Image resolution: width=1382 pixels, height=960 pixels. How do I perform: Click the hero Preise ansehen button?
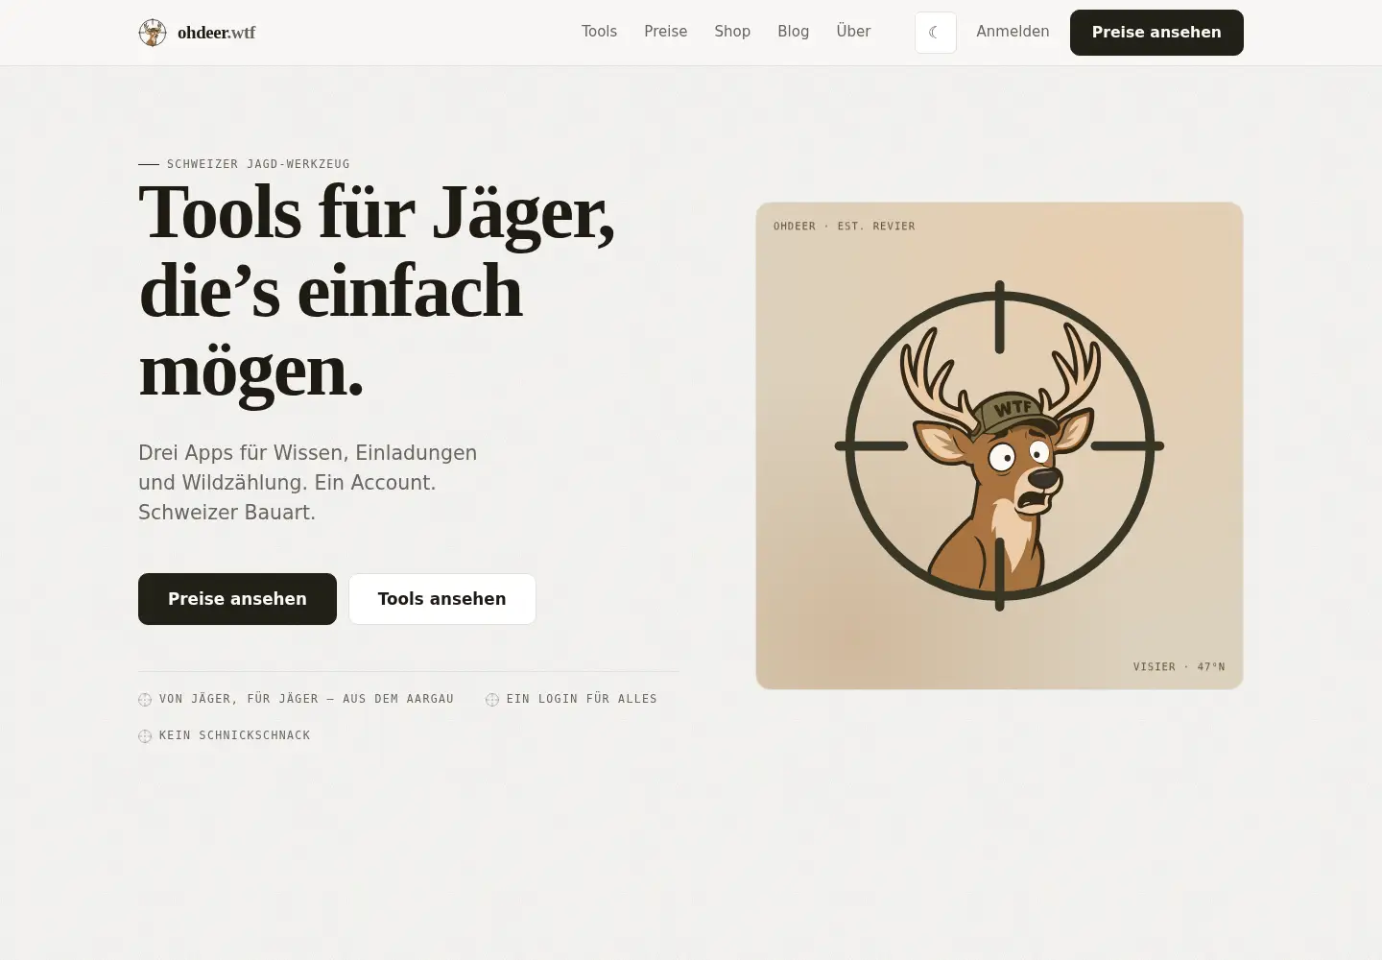[237, 599]
